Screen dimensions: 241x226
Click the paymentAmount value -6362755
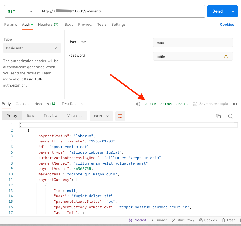(82, 169)
